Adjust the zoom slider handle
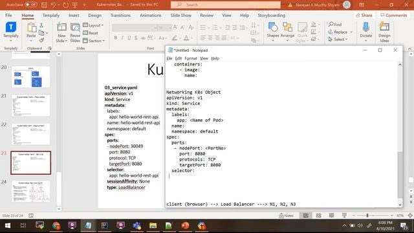 tap(367, 216)
